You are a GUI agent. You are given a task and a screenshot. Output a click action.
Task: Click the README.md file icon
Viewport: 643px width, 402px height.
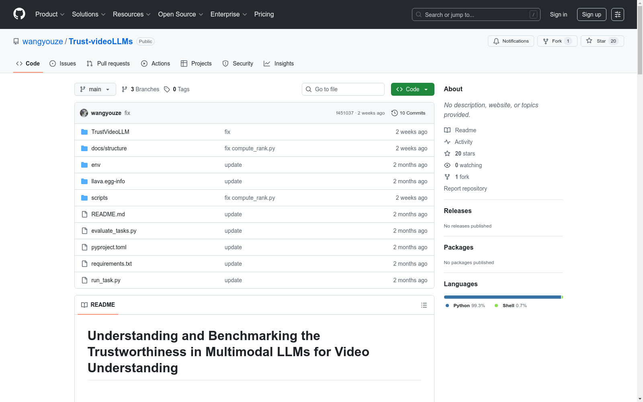click(84, 214)
